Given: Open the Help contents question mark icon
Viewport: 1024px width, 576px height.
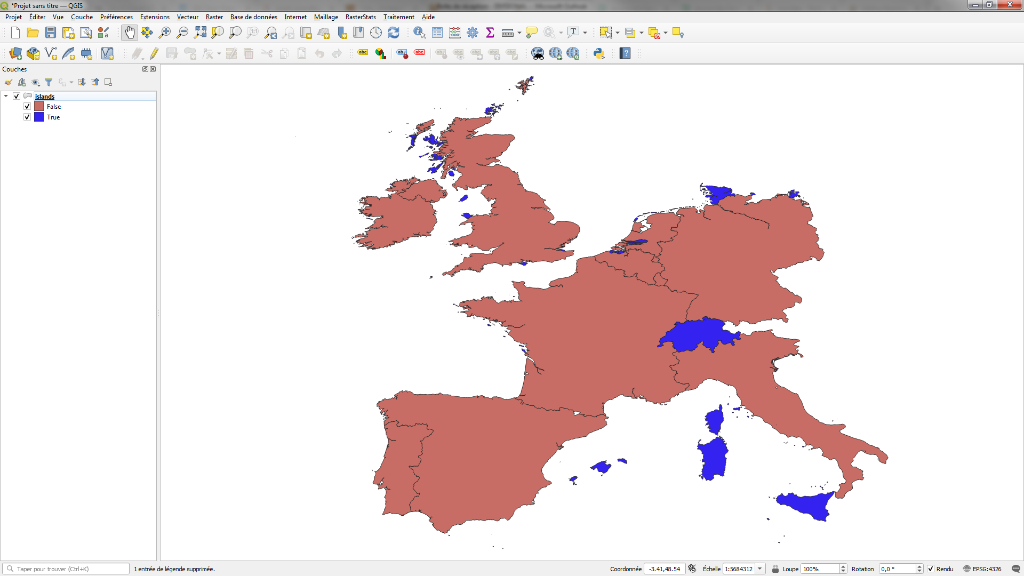Looking at the screenshot, I should coord(625,53).
